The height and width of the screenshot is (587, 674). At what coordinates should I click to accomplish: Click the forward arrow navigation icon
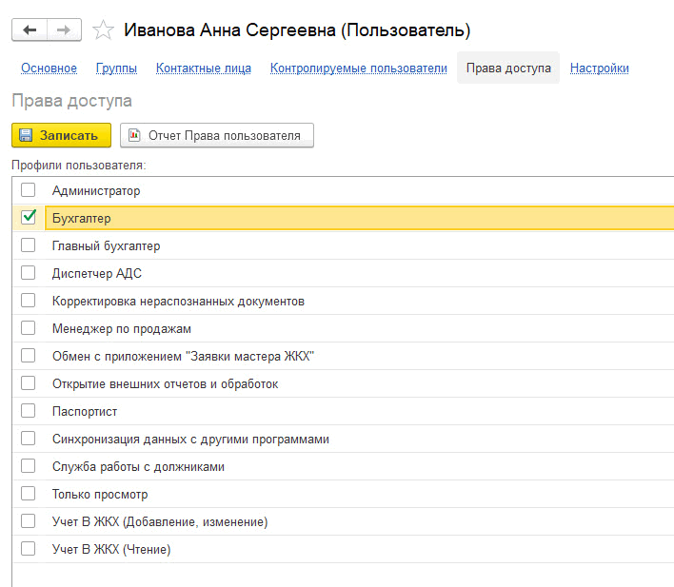pyautogui.click(x=64, y=30)
